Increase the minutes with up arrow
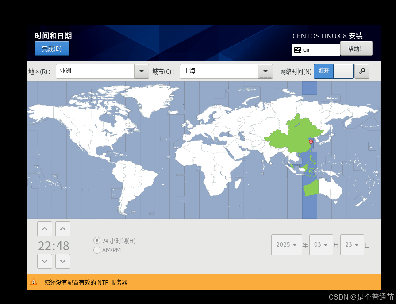 click(63, 229)
